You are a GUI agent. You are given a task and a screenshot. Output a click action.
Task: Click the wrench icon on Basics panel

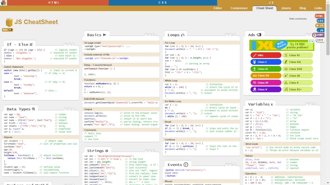click(x=150, y=35)
